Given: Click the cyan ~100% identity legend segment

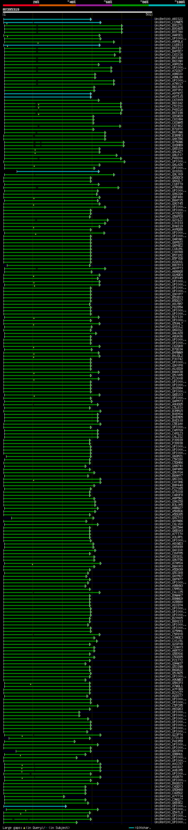Looking at the screenshot, I should click(x=167, y=5).
